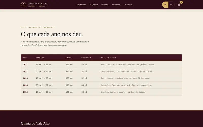Click note 'Equilibrado; Ramisco com taninos'
Image resolution: width=203 pixels, height=127 pixels.
(x=125, y=78)
